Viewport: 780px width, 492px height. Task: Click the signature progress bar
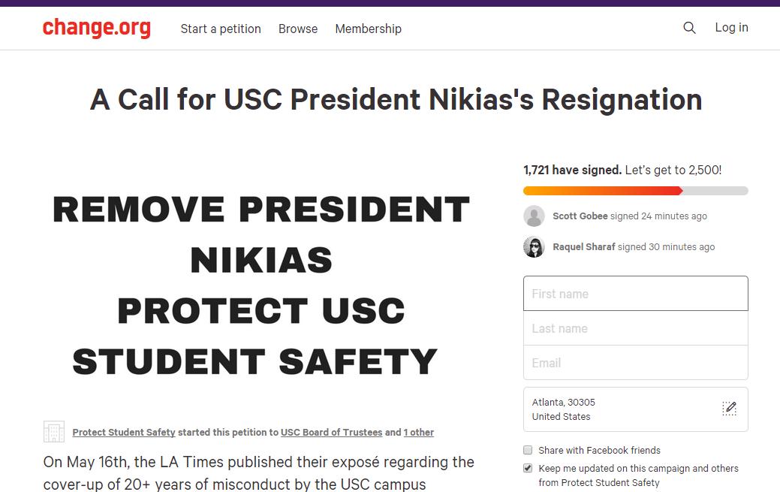[636, 191]
